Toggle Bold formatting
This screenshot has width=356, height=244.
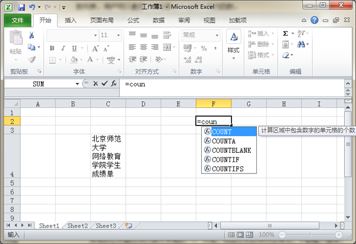(x=52, y=48)
